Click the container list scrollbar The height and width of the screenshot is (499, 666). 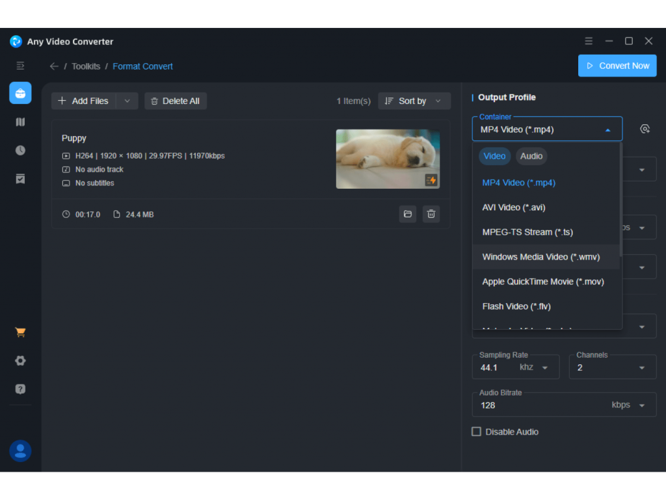tap(621, 200)
